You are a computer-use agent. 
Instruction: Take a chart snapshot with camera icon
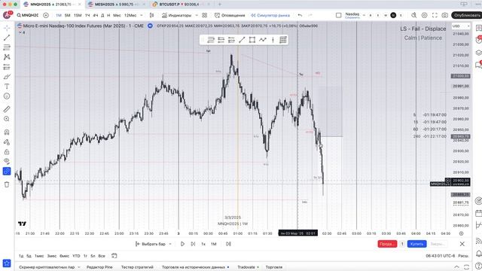point(445,15)
